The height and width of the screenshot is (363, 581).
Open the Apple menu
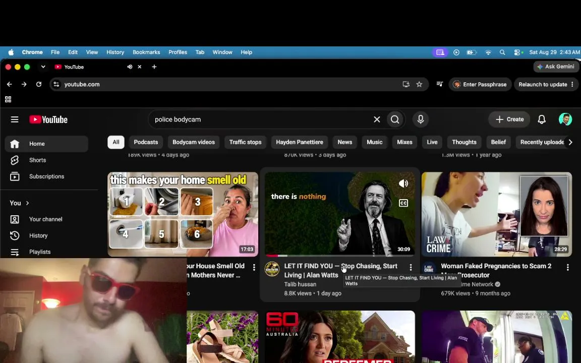[x=11, y=52]
